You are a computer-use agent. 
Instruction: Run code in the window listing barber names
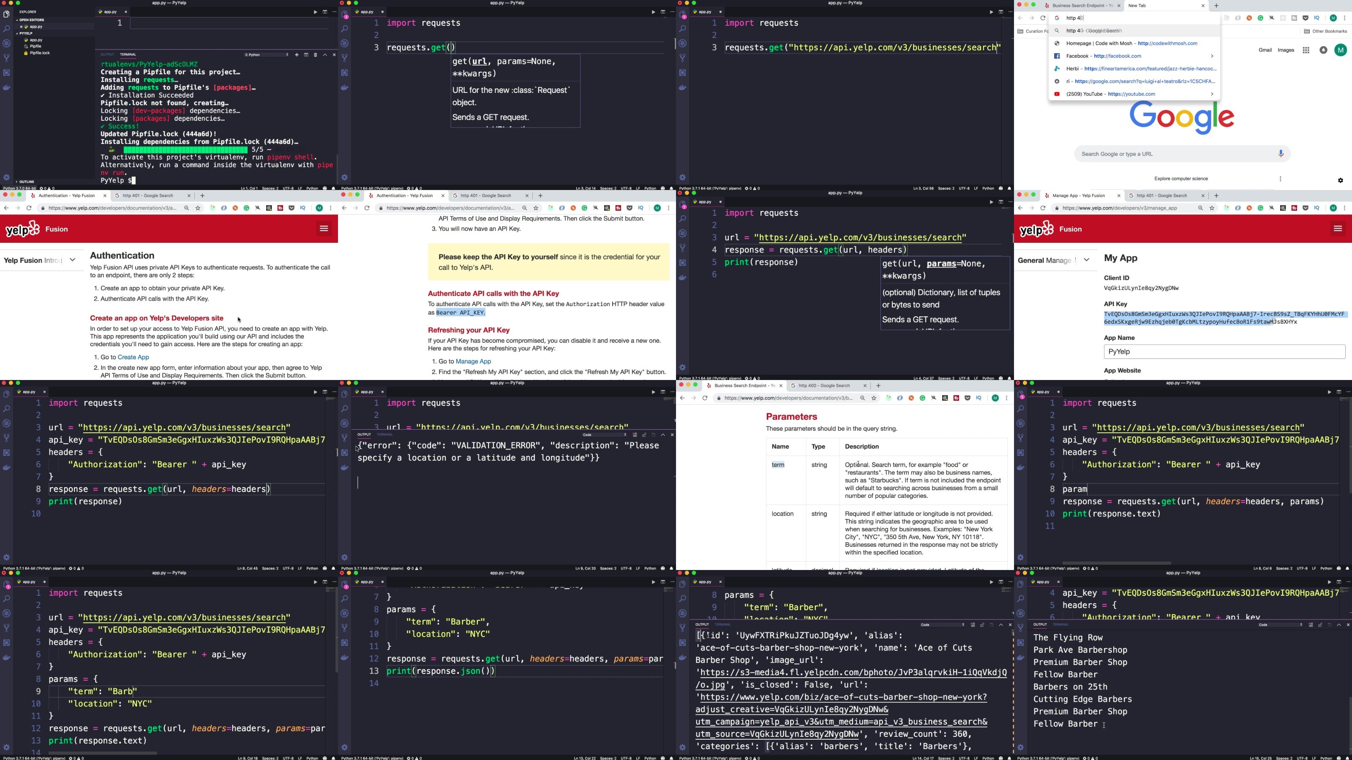coord(1329,582)
